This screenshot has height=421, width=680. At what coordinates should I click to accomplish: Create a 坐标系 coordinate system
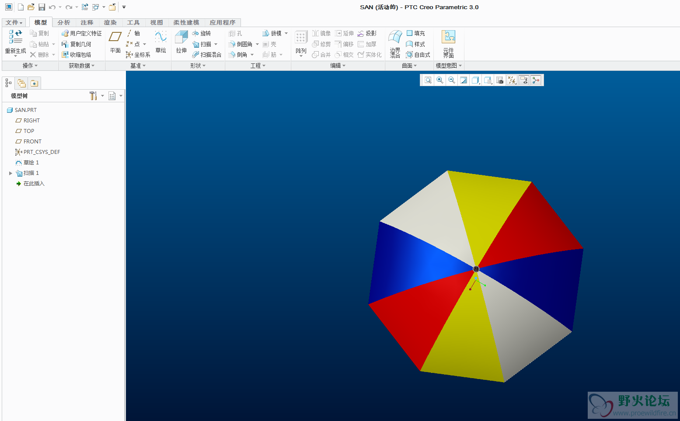138,55
